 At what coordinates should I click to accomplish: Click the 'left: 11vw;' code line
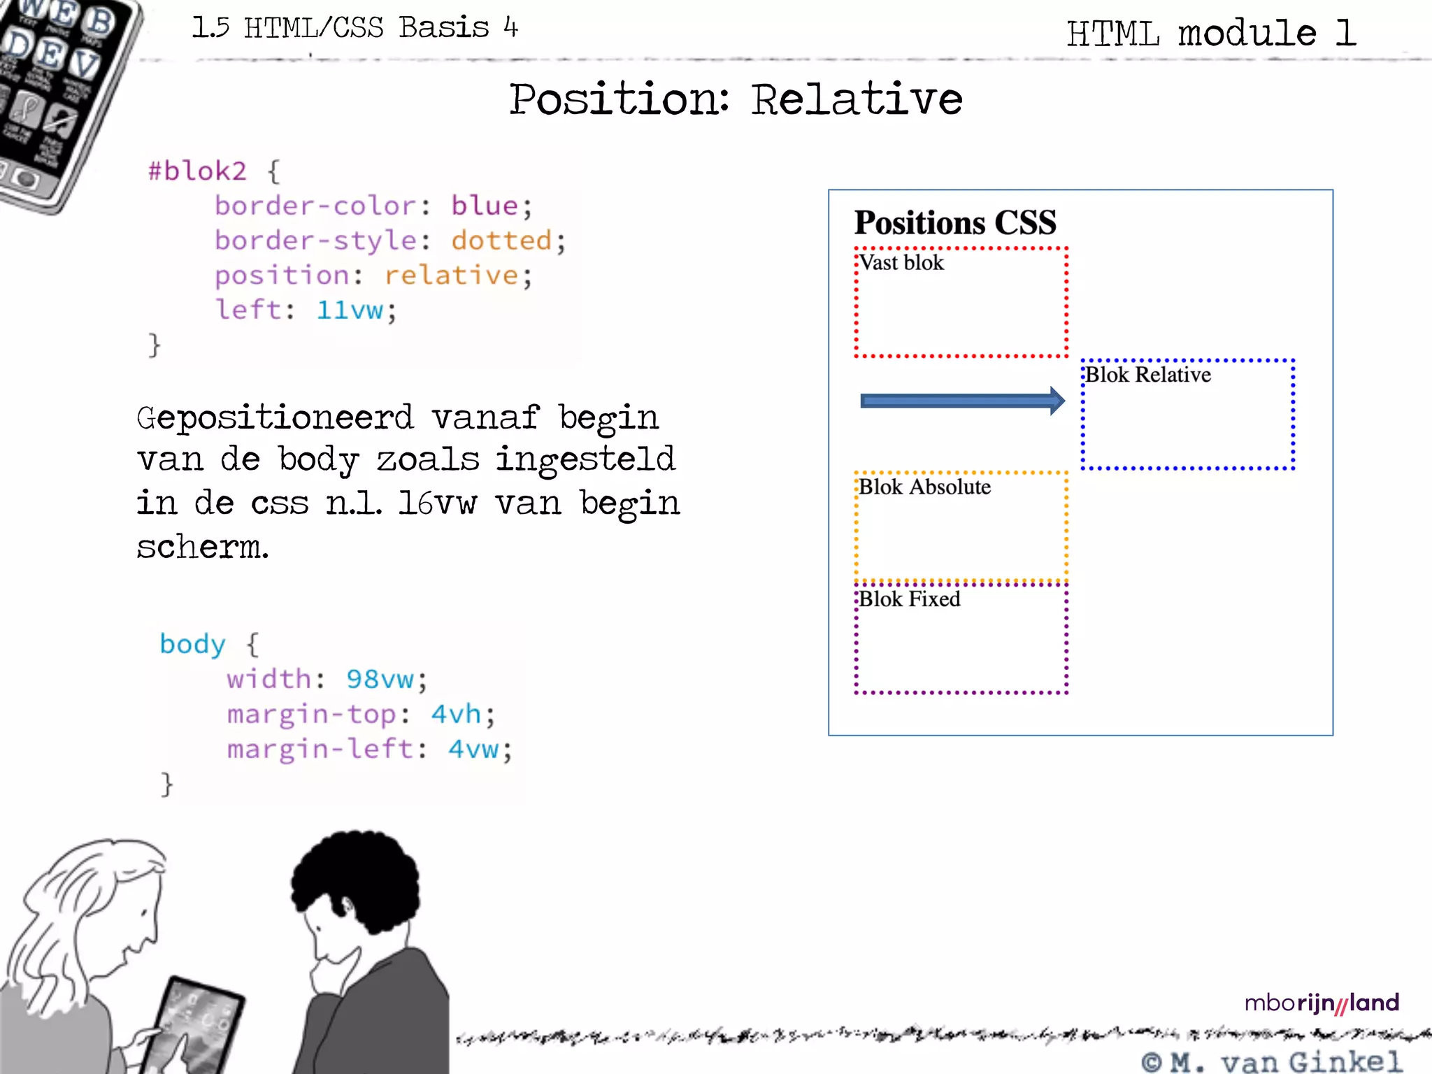point(306,310)
